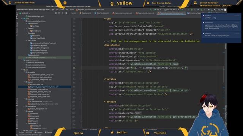Open the Resource Manager sidebar button
The width and height of the screenshot is (243, 136).
click(17, 29)
